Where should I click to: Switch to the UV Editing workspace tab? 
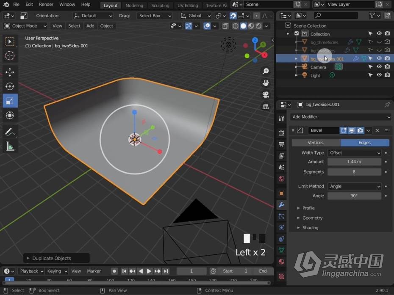tap(188, 5)
